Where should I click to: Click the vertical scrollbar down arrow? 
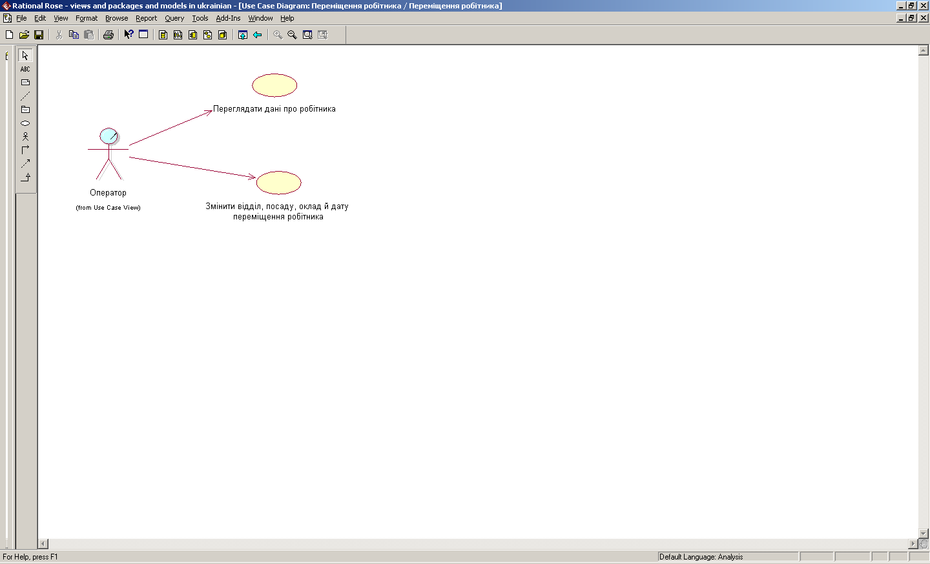924,534
